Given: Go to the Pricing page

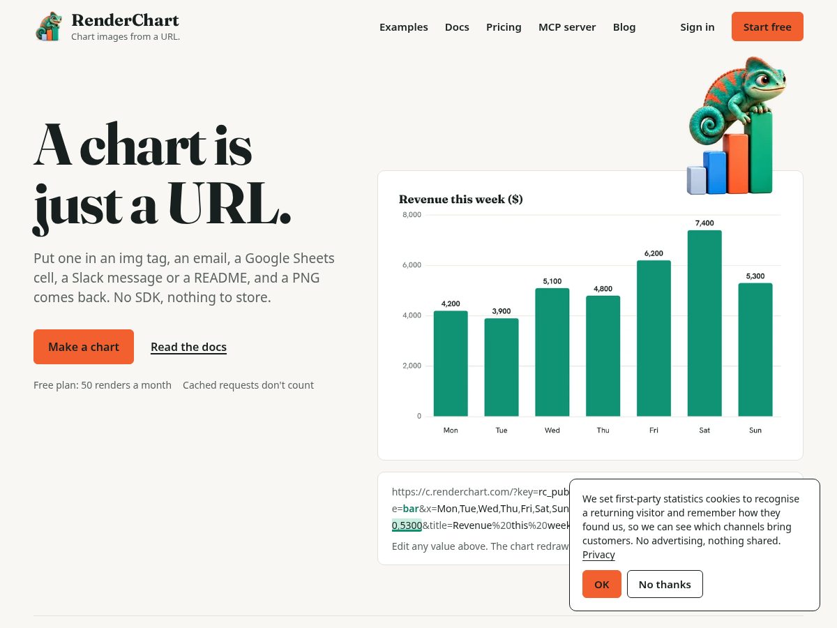Looking at the screenshot, I should 504,27.
